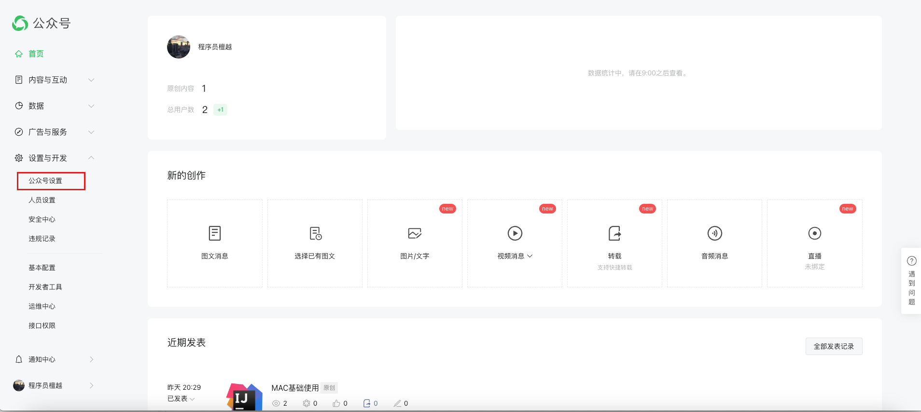Open 安全中心 submenu item
This screenshot has width=921, height=412.
click(42, 219)
